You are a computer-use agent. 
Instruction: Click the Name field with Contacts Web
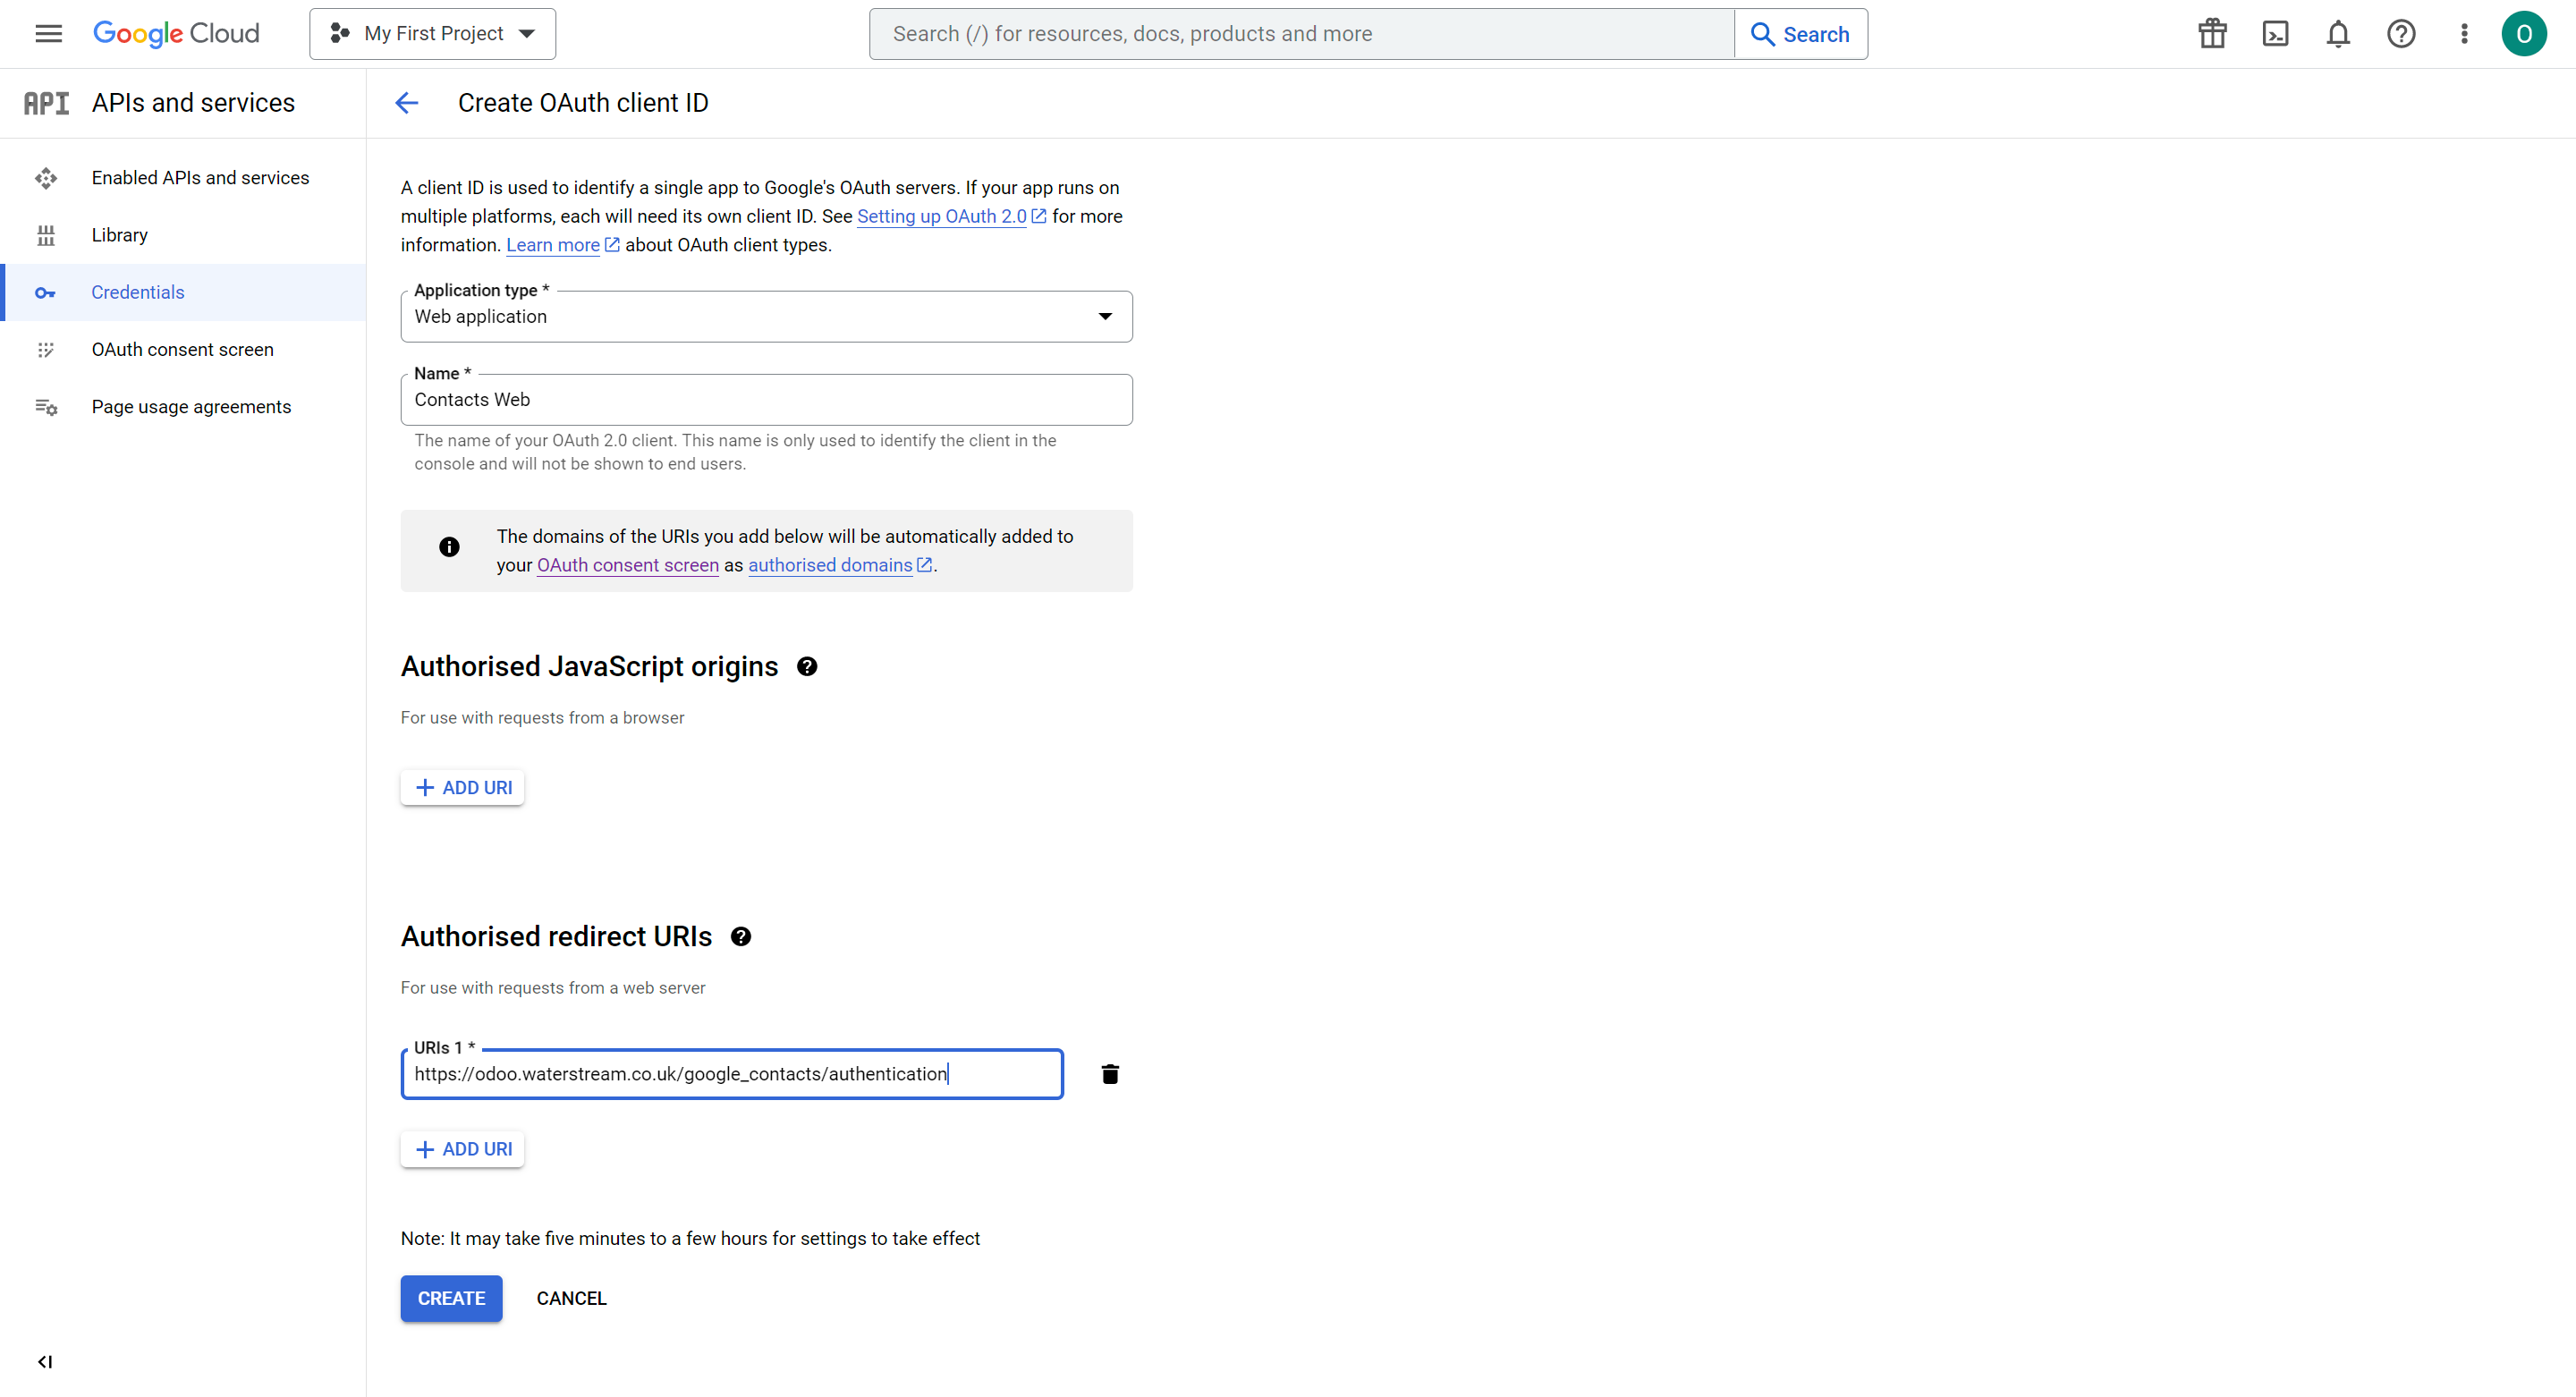tap(766, 400)
